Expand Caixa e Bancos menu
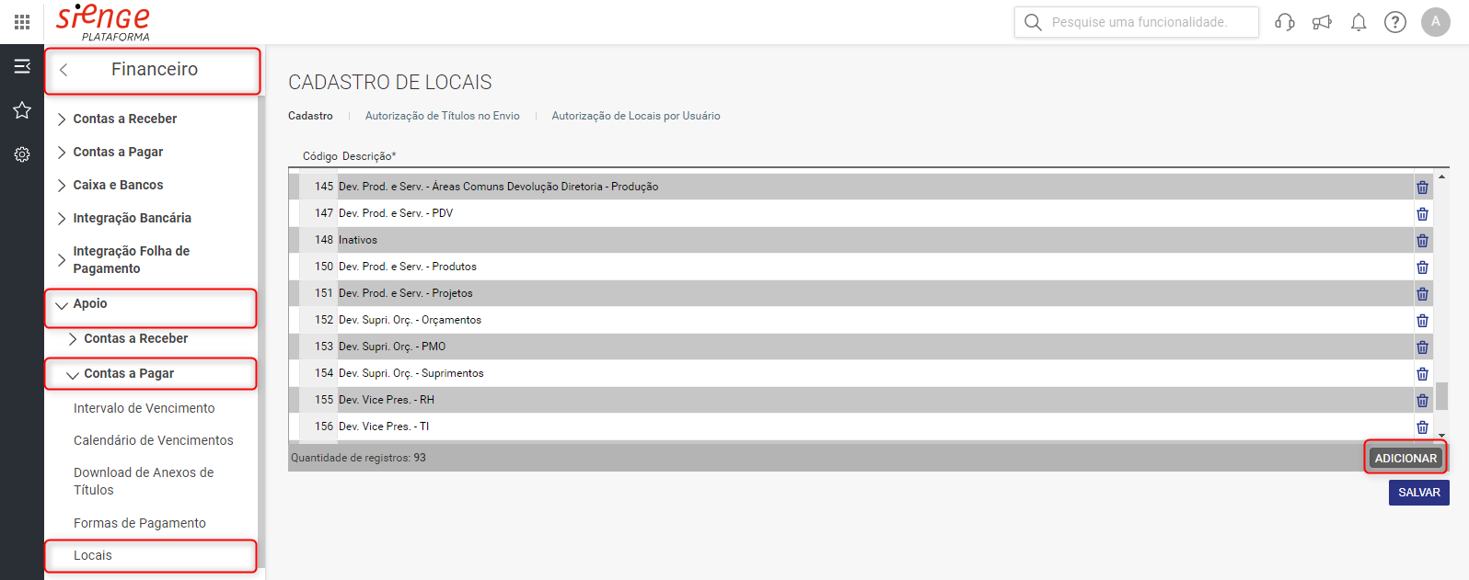This screenshot has width=1469, height=580. coord(118,185)
